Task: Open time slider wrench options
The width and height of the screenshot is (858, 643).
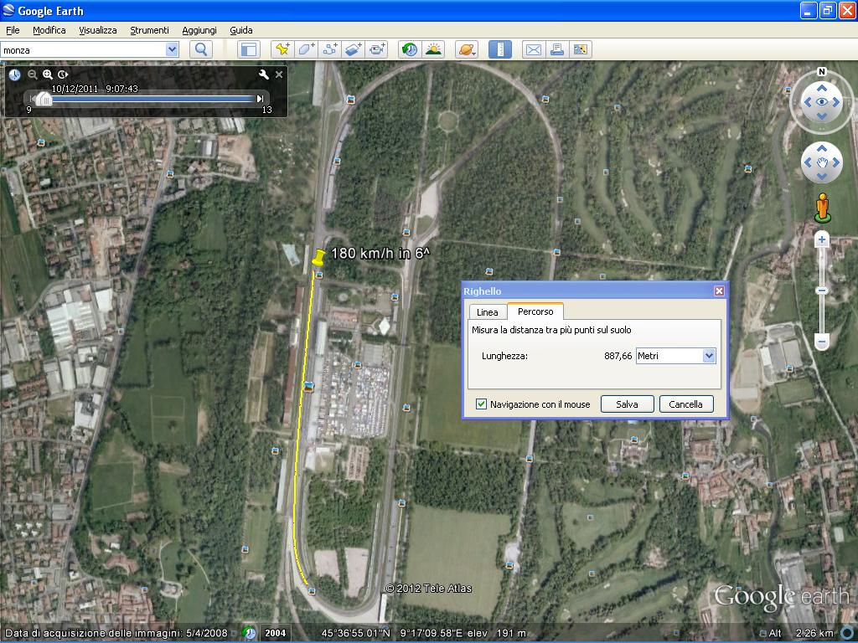Action: pos(264,75)
